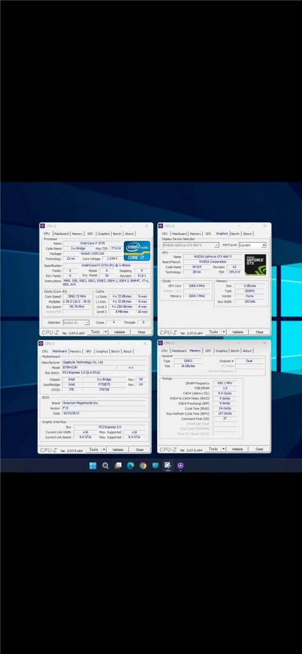The width and height of the screenshot is (302, 654).
Task: Open Graphics tab in mainboard window
Action: (x=102, y=352)
